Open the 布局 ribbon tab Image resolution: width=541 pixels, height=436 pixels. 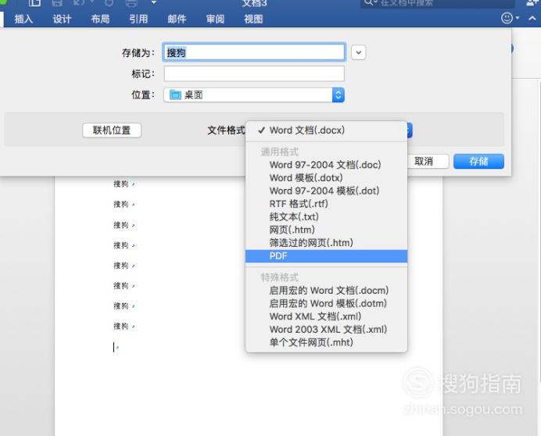(100, 19)
